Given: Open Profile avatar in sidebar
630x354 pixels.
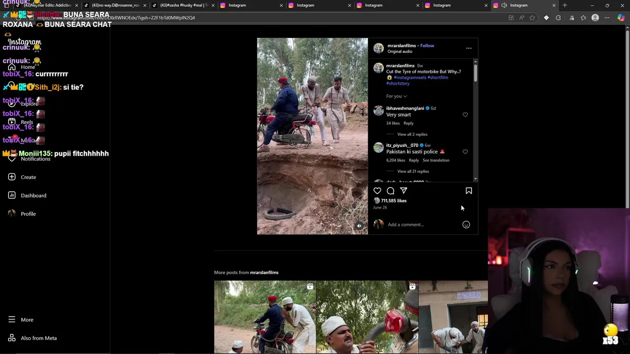Looking at the screenshot, I should click(x=12, y=213).
